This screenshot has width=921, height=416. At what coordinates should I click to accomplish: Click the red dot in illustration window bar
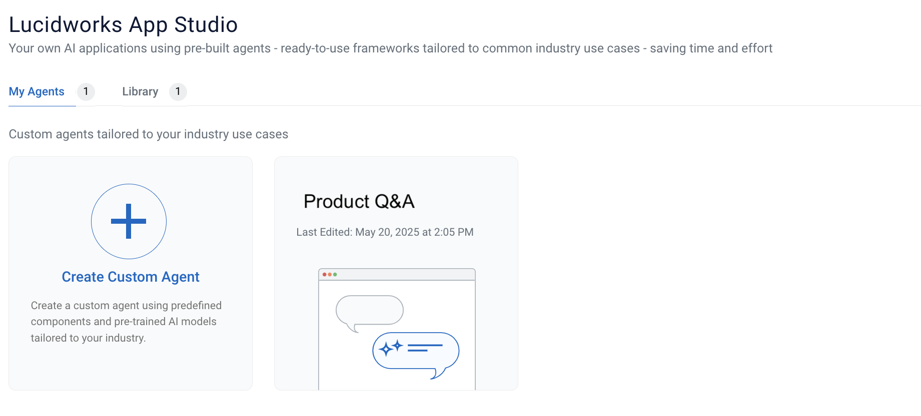click(x=324, y=275)
